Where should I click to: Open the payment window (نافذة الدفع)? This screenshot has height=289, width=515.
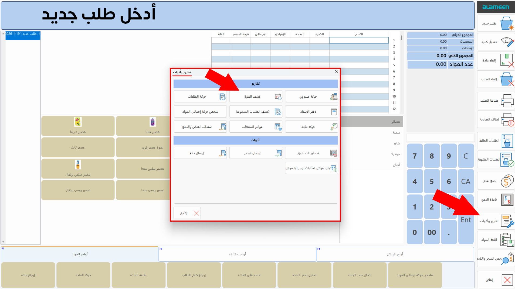(x=496, y=200)
